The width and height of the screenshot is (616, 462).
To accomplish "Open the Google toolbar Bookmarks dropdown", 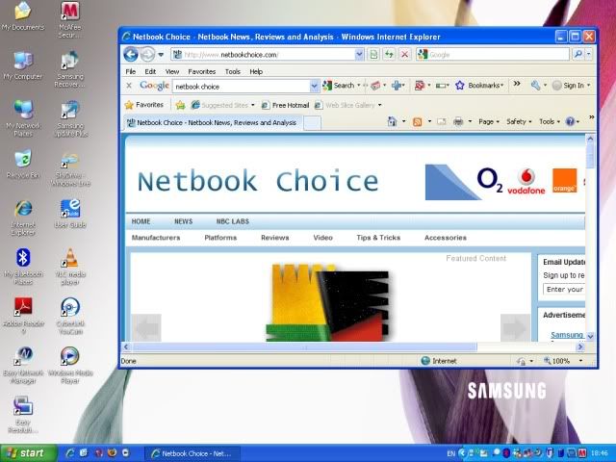I will click(x=480, y=86).
